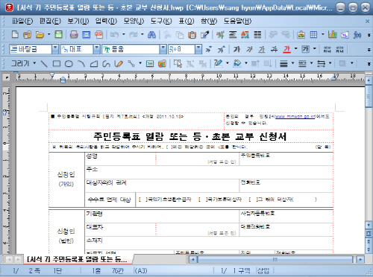
Task: Click the 주민등록표 열람 또는 등·초본 title
Action: (190, 136)
